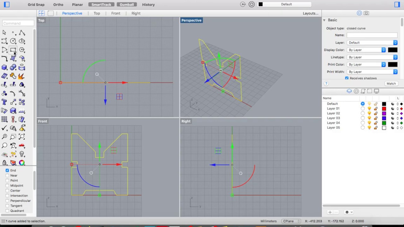Select the Polygon tool

coord(22,50)
